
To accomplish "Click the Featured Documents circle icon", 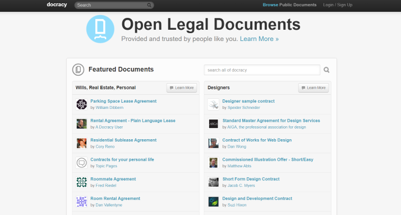I will [x=79, y=70].
